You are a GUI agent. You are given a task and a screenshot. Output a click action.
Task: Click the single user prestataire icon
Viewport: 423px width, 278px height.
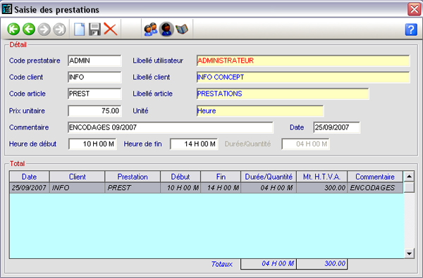point(166,29)
